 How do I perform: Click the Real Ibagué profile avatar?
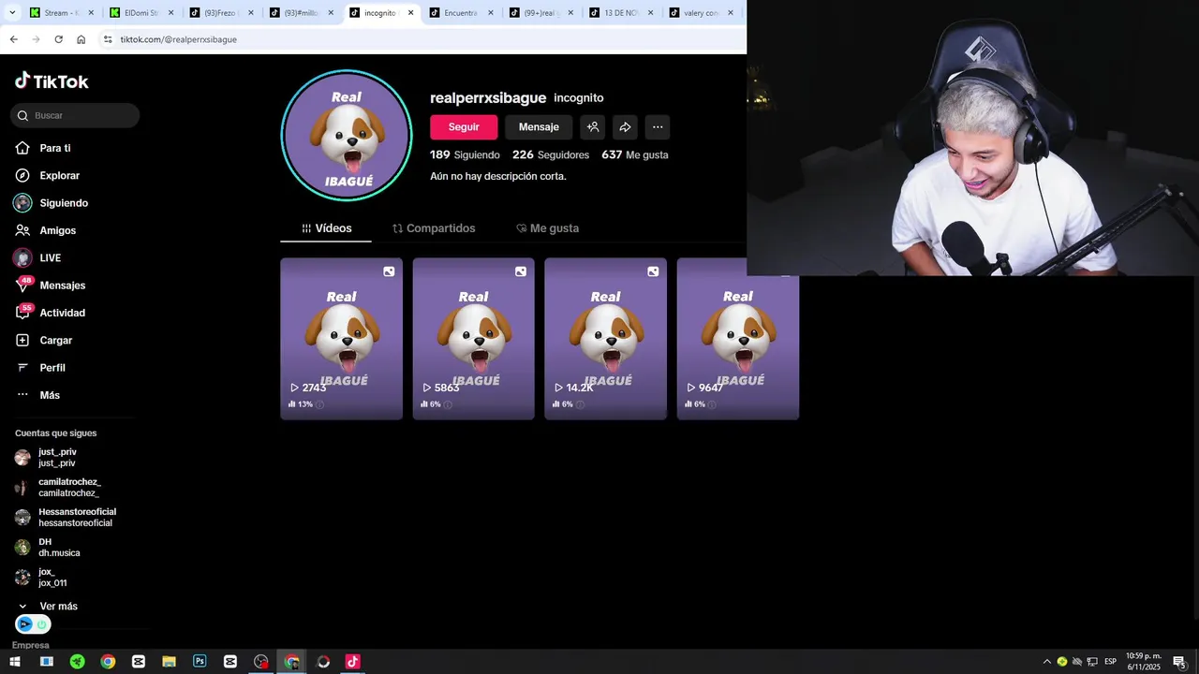click(347, 136)
